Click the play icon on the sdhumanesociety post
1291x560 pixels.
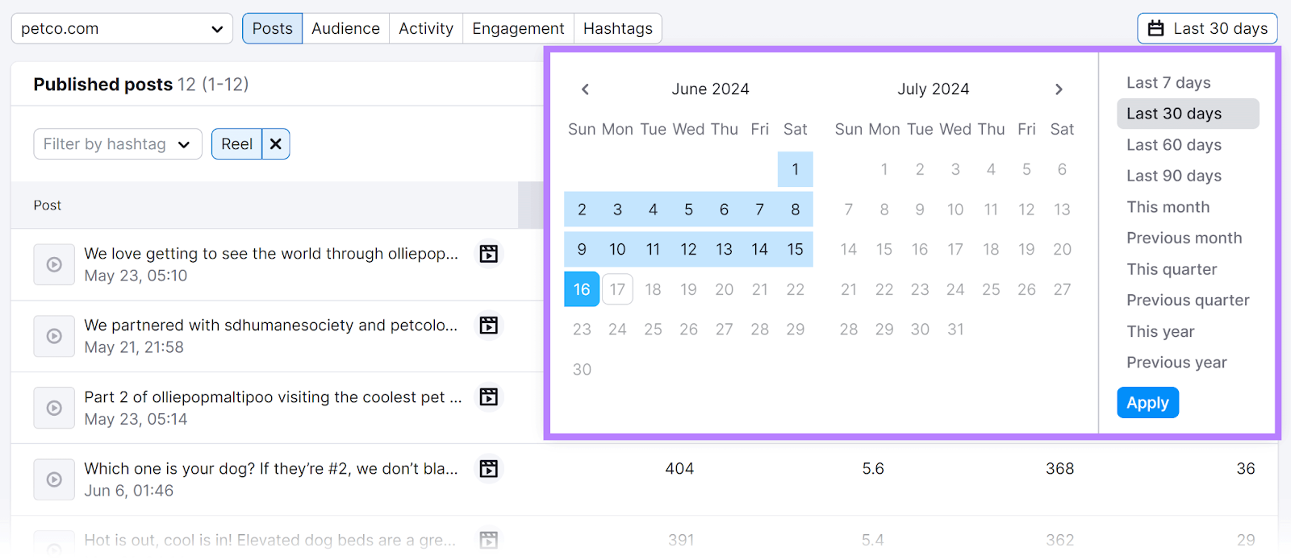pos(53,336)
